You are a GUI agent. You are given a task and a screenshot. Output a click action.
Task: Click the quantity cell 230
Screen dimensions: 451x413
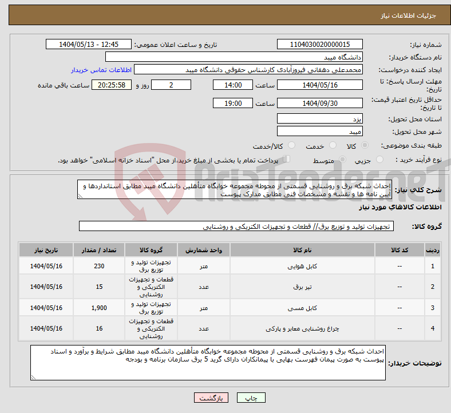[x=99, y=266]
